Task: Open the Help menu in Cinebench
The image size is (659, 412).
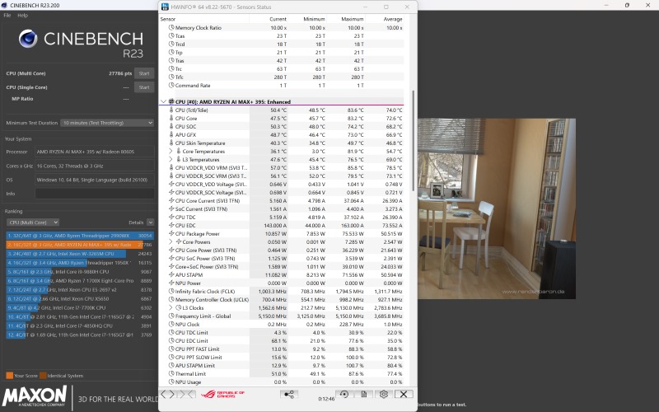Action: tap(22, 15)
